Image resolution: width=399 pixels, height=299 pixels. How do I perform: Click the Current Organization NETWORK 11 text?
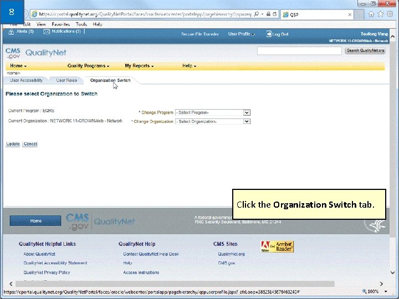(65, 121)
